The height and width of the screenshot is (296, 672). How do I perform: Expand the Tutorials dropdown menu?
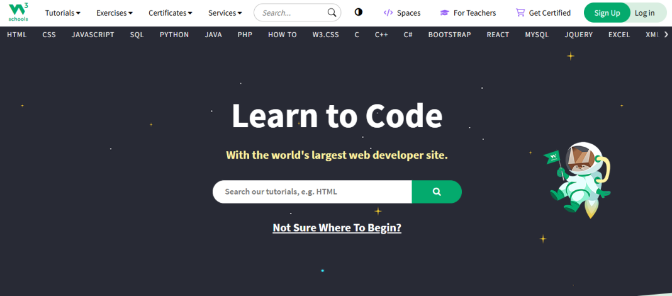[62, 13]
